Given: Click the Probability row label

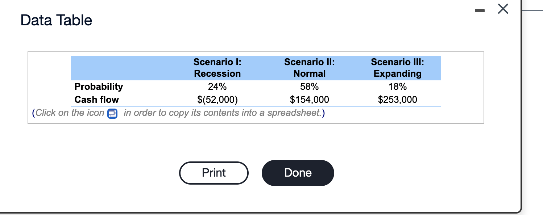Looking at the screenshot, I should point(99,87).
